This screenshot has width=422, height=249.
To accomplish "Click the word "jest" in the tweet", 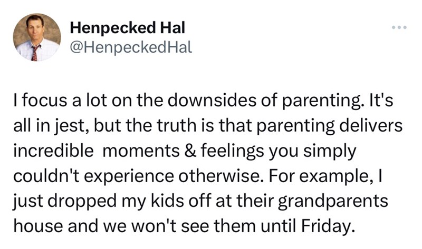I will [x=66, y=126].
